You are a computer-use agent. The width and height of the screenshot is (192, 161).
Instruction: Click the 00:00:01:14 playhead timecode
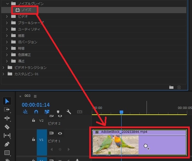[x=36, y=104]
